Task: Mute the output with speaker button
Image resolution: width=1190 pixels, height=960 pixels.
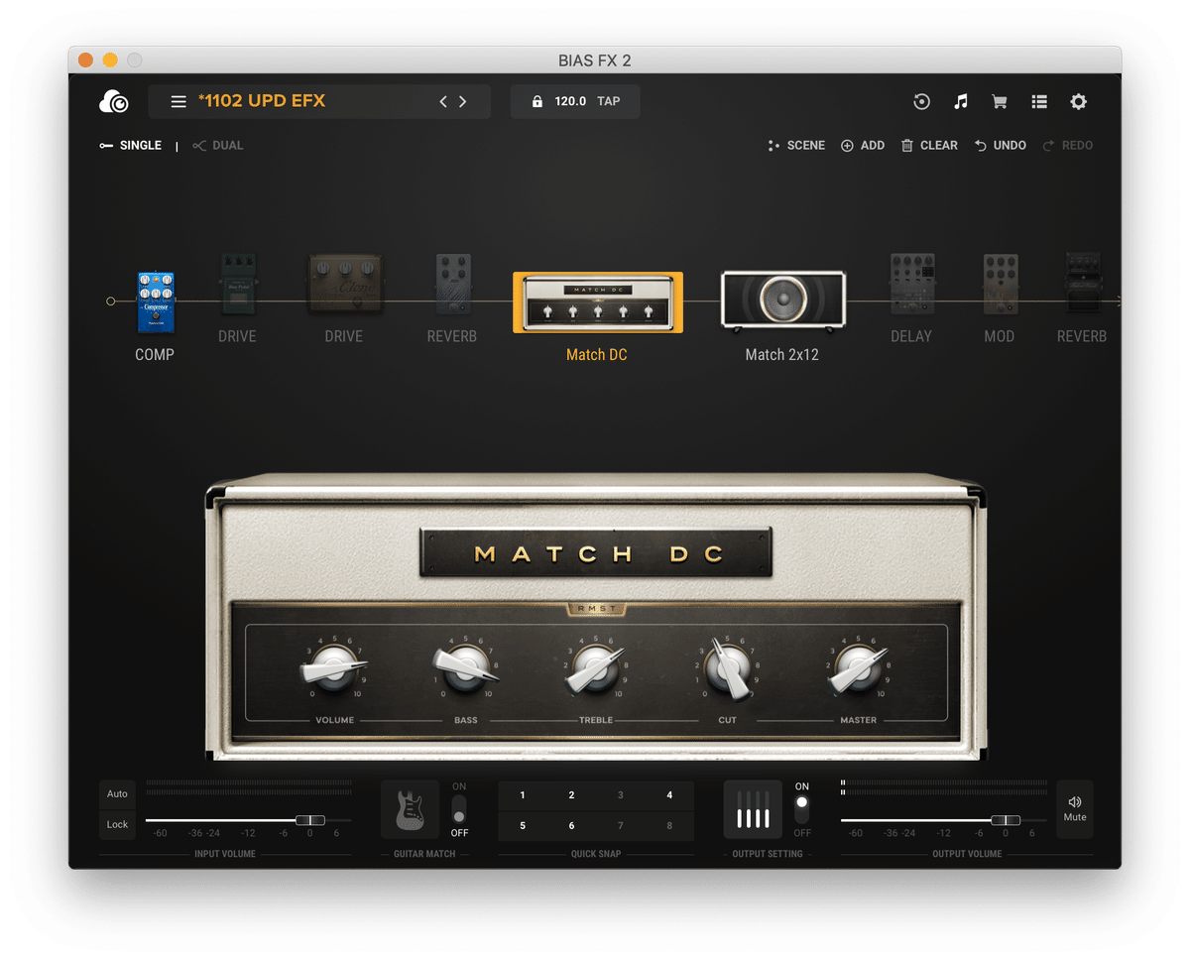Action: [x=1075, y=809]
